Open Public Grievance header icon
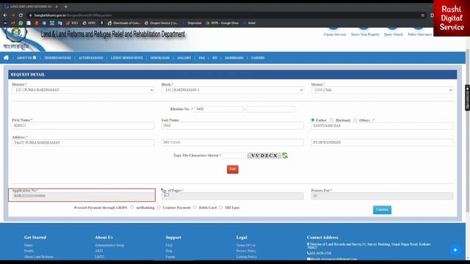 (419, 32)
